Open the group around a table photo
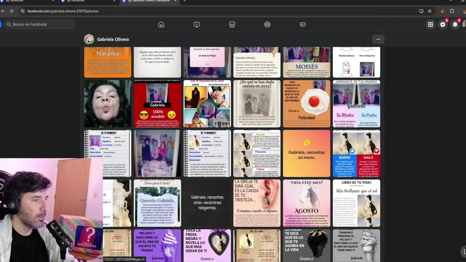Image resolution: width=466 pixels, height=262 pixels. (157, 153)
